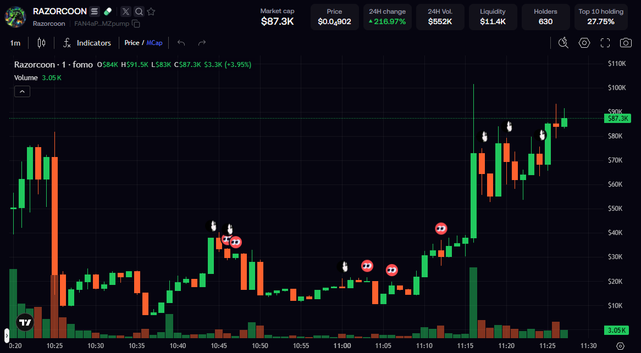The height and width of the screenshot is (353, 641).
Task: Click the Volume 3.05K legend entry
Action: 37,77
